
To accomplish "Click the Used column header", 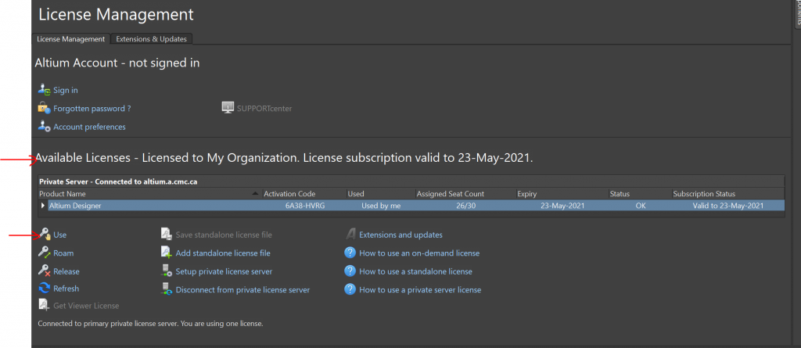I will tap(381, 194).
